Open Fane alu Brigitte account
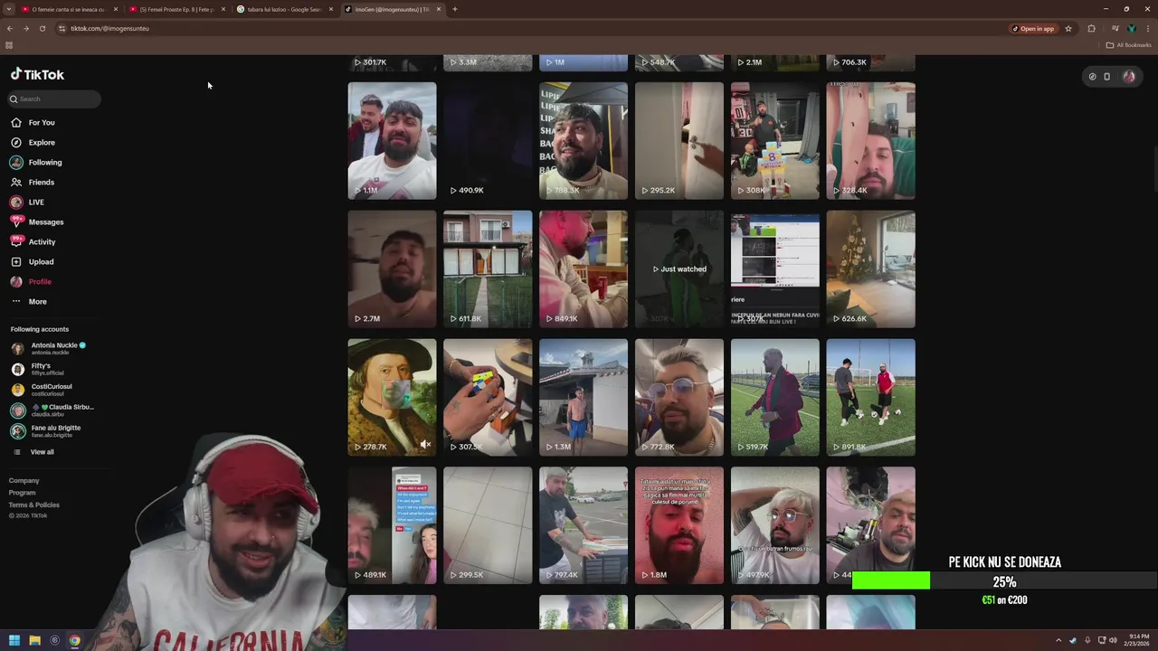 tap(46, 431)
